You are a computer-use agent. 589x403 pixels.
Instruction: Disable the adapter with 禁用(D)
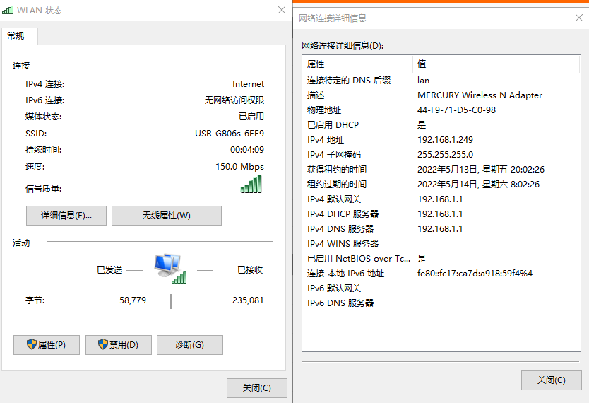119,345
